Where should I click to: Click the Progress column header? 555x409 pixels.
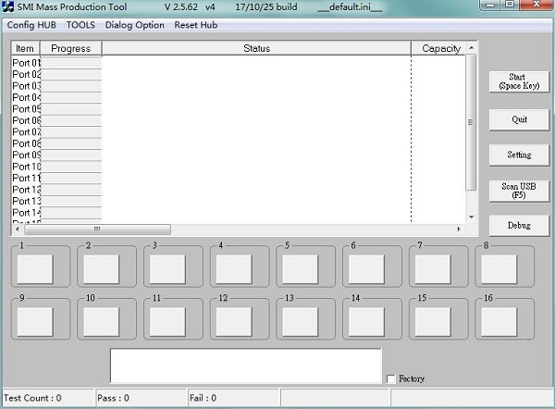71,48
